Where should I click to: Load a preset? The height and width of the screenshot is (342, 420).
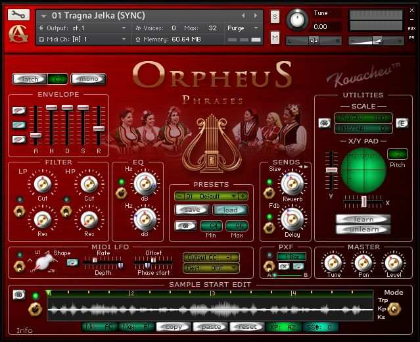coord(230,210)
